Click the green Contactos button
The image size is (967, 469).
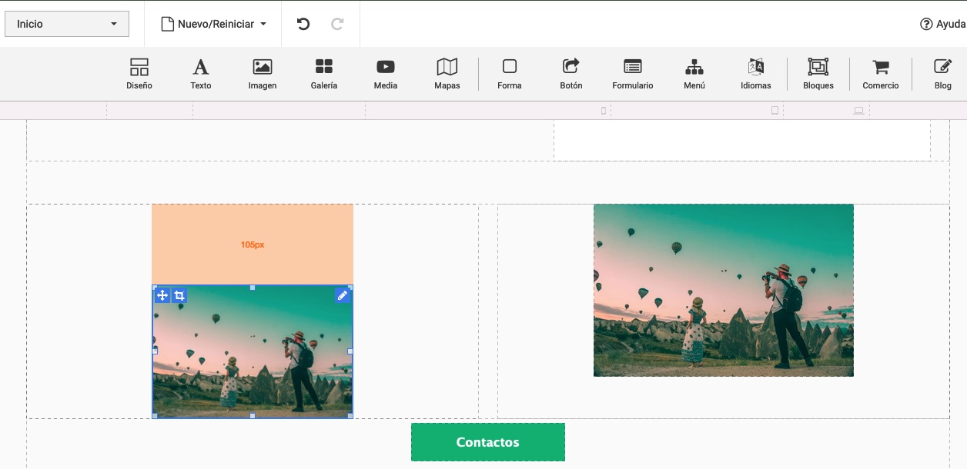[487, 442]
